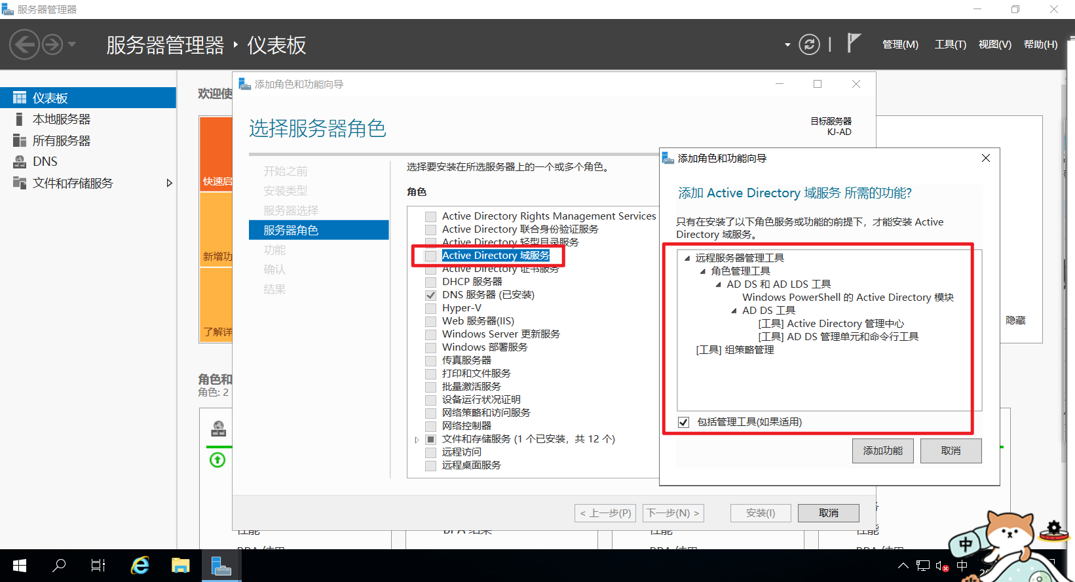Click the Server Manager back arrow button
1075x582 pixels.
[x=25, y=45]
